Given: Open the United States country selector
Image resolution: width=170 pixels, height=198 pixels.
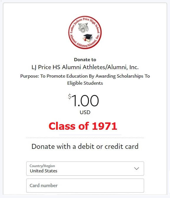Looking at the screenshot, I should pyautogui.click(x=85, y=169).
